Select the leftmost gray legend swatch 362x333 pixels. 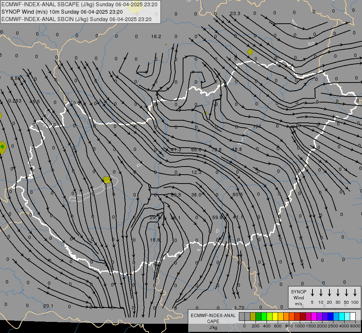242,316
